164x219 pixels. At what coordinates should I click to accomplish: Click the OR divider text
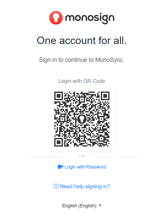pos(82,156)
